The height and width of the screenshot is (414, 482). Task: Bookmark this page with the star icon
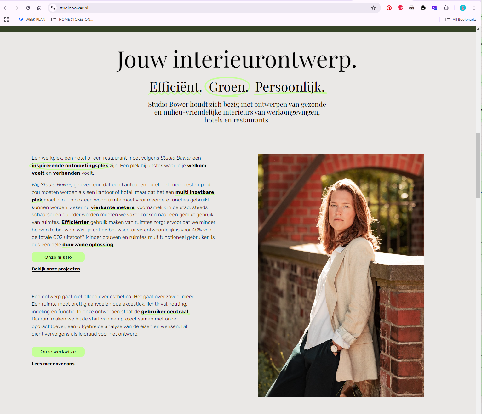[373, 8]
